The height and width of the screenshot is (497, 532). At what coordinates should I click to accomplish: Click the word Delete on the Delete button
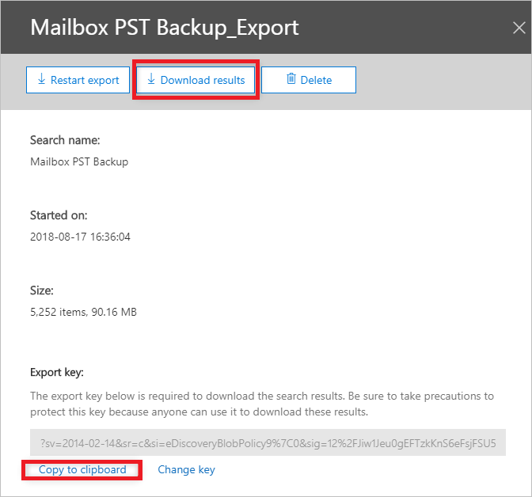[x=316, y=80]
